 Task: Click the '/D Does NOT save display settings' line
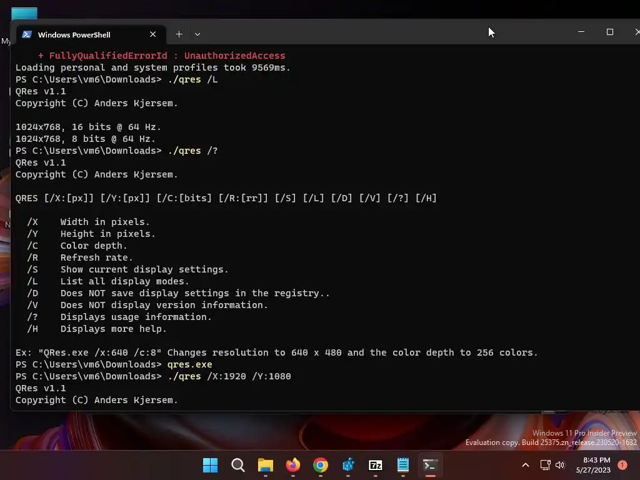tap(178, 293)
